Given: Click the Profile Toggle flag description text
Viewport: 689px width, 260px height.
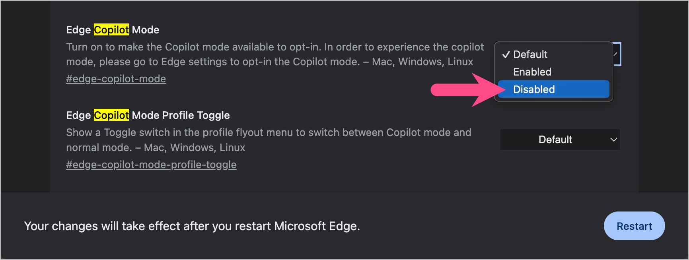Looking at the screenshot, I should pos(269,132).
